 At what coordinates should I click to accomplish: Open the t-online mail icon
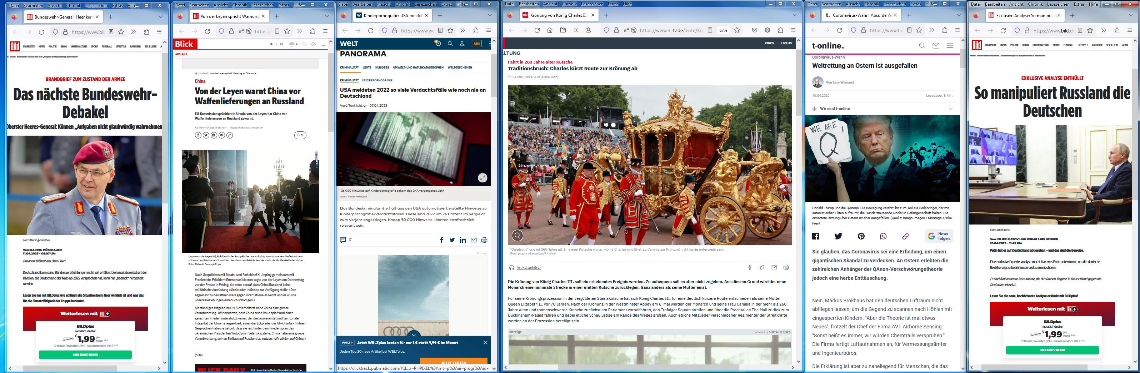[936, 46]
